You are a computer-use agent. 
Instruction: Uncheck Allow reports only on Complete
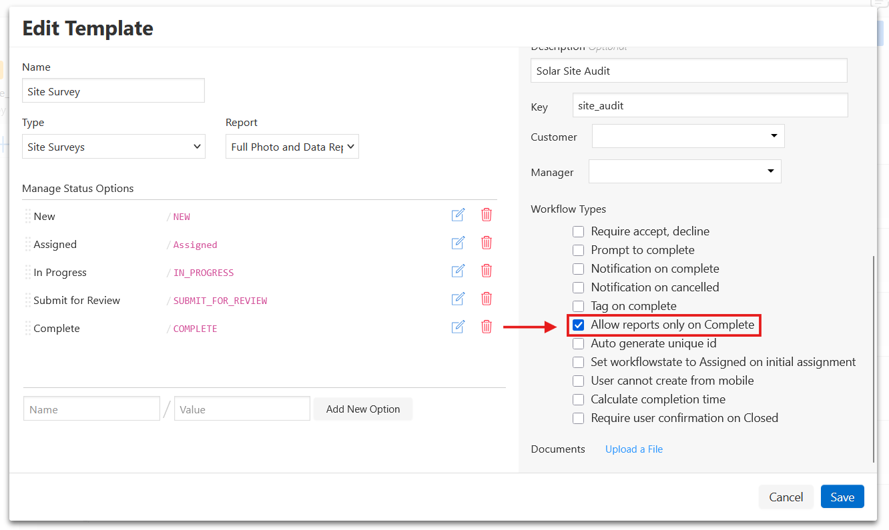pos(579,325)
